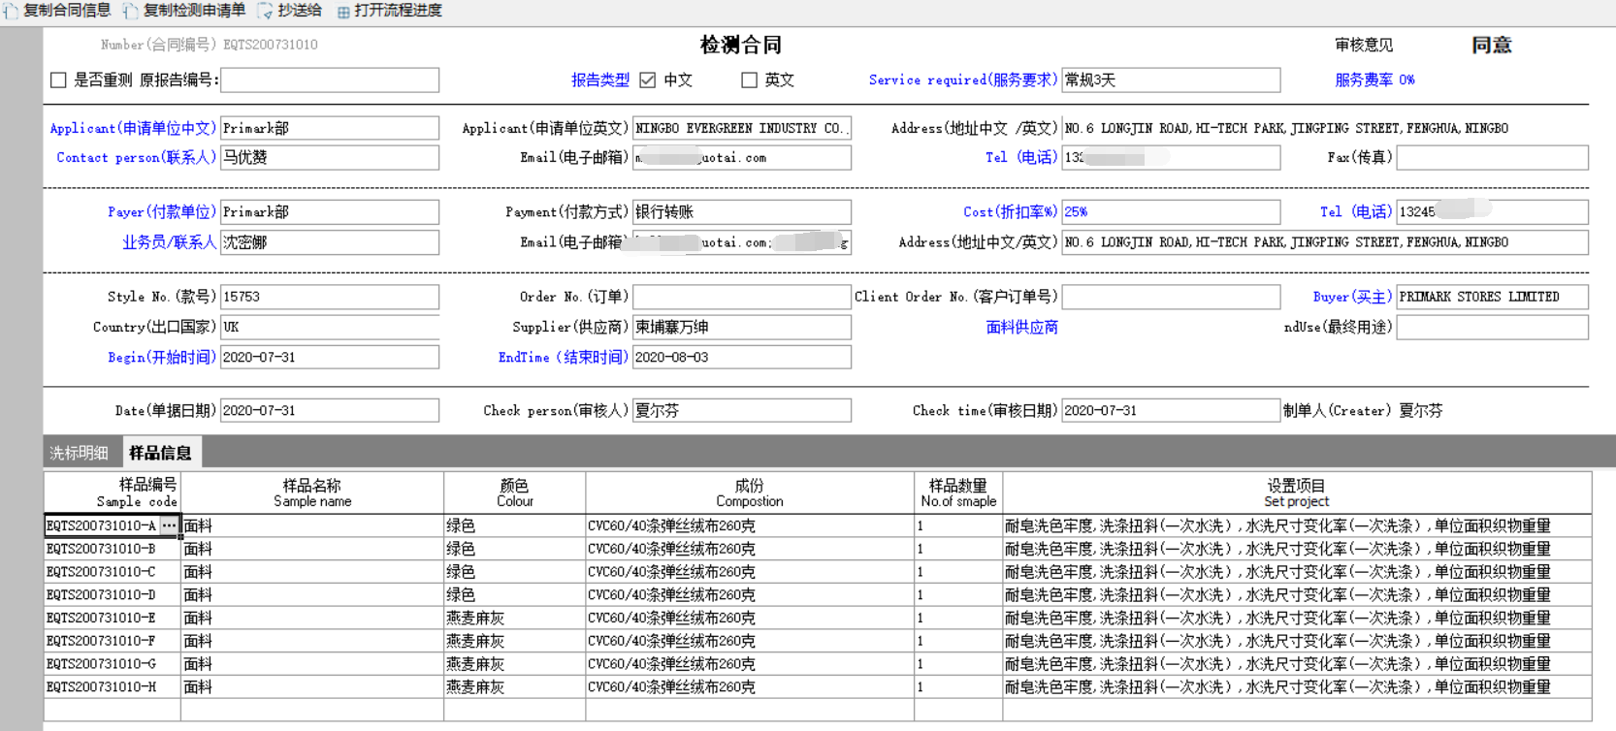
Task: Click the 服务费率 0% link
Action: (1374, 79)
